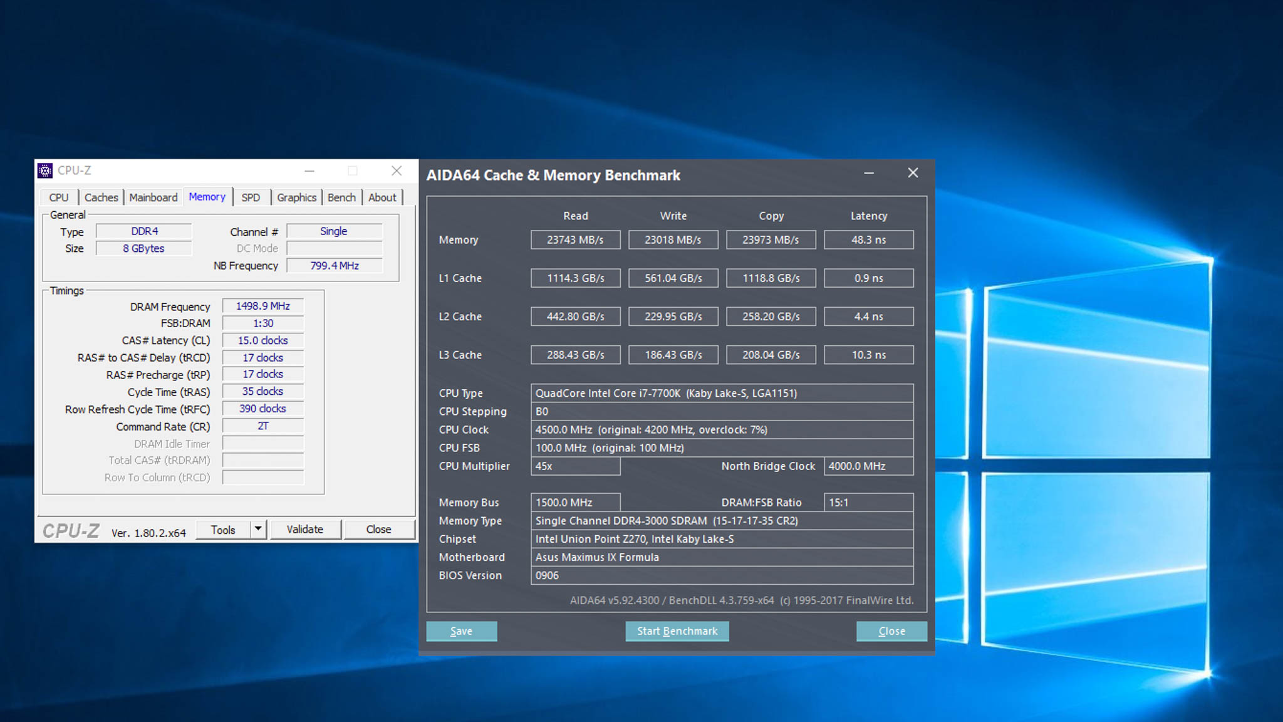Click Start Benchmark in AIDA64
This screenshot has width=1283, height=722.
[x=677, y=631]
